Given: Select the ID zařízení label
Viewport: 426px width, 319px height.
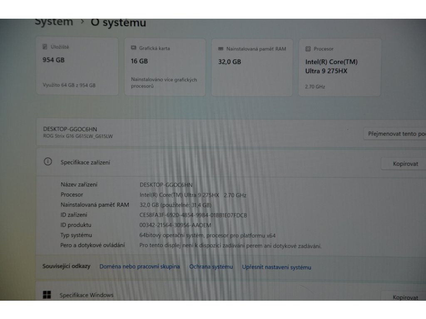Looking at the screenshot, I should pos(74,215).
